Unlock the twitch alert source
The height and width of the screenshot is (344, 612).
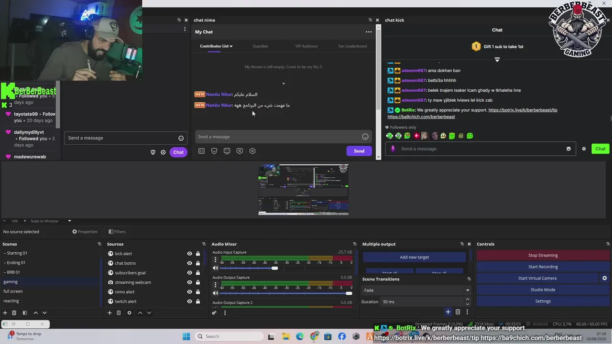click(197, 301)
